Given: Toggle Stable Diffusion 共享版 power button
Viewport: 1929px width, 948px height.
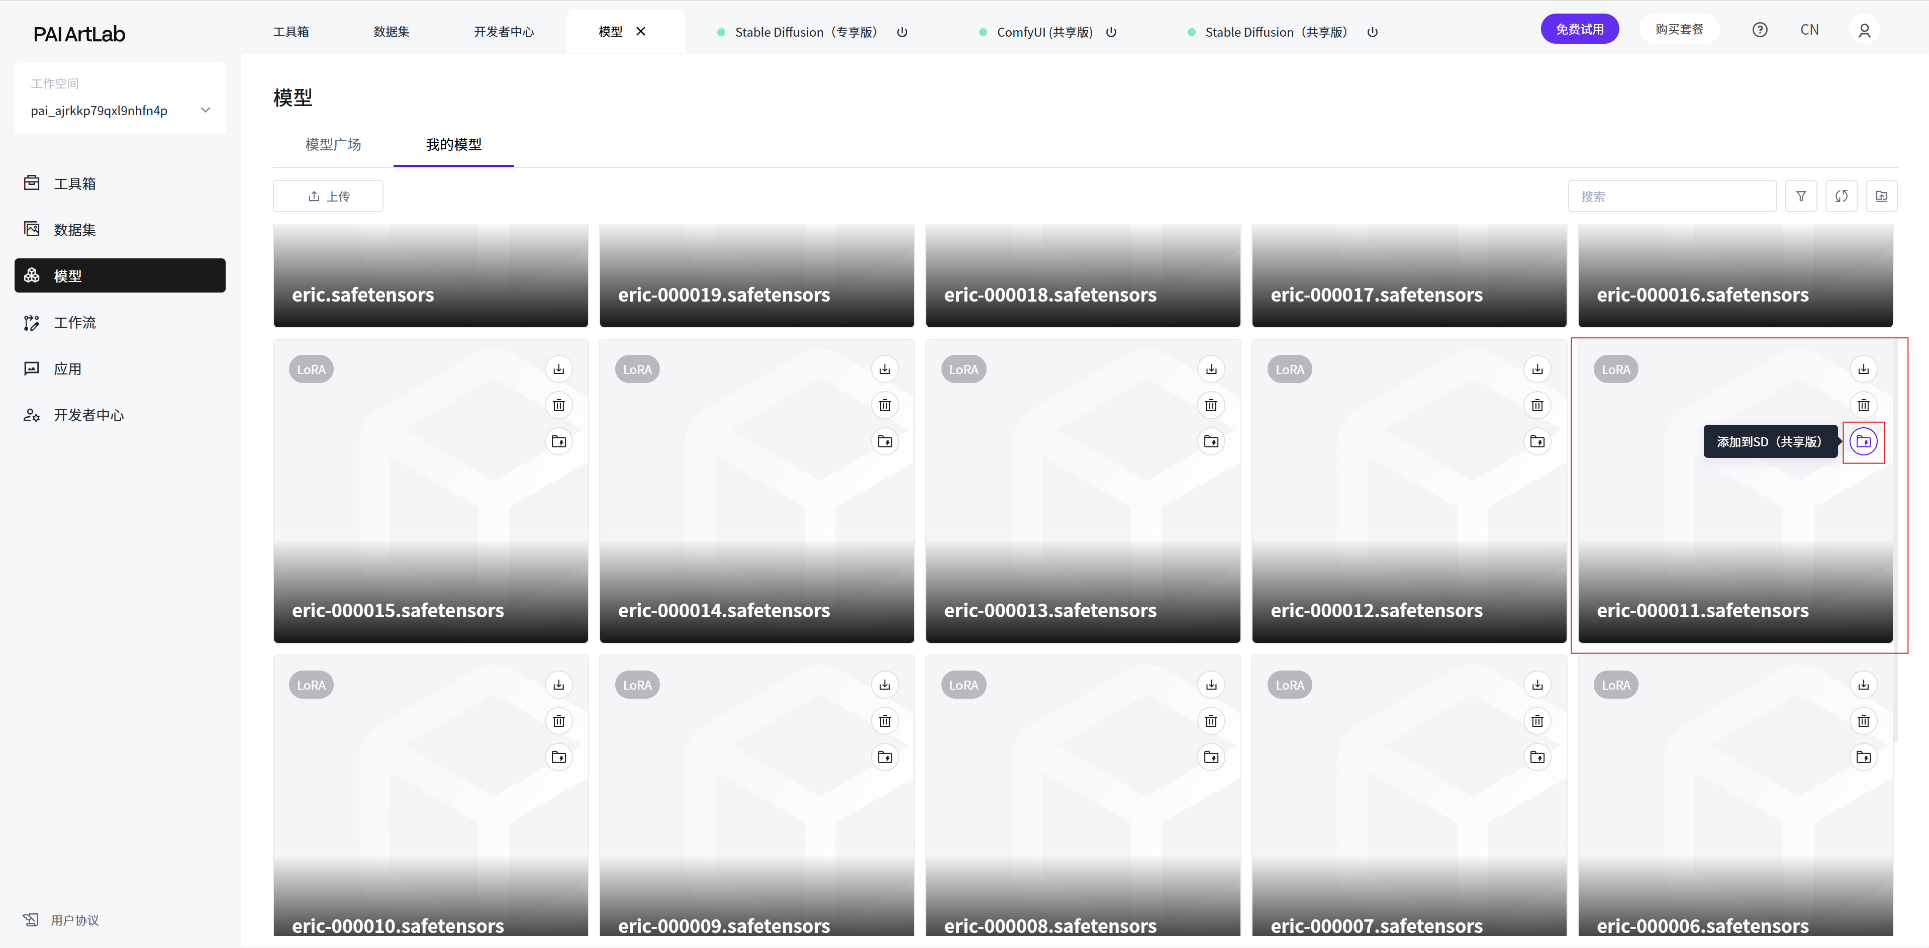Looking at the screenshot, I should (x=1372, y=32).
